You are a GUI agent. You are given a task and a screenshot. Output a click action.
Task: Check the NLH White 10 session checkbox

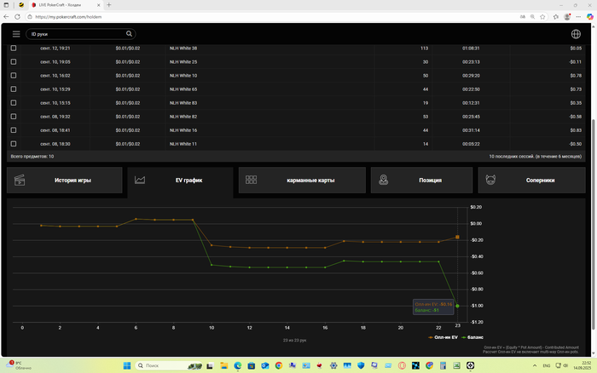(x=14, y=76)
